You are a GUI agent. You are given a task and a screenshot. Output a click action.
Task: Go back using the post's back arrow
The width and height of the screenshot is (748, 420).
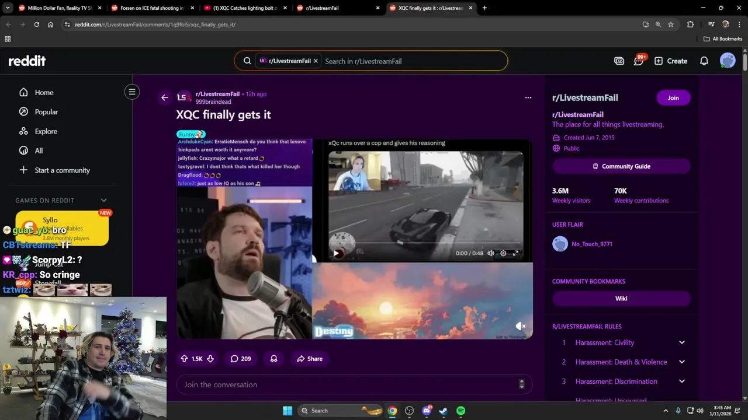165,97
